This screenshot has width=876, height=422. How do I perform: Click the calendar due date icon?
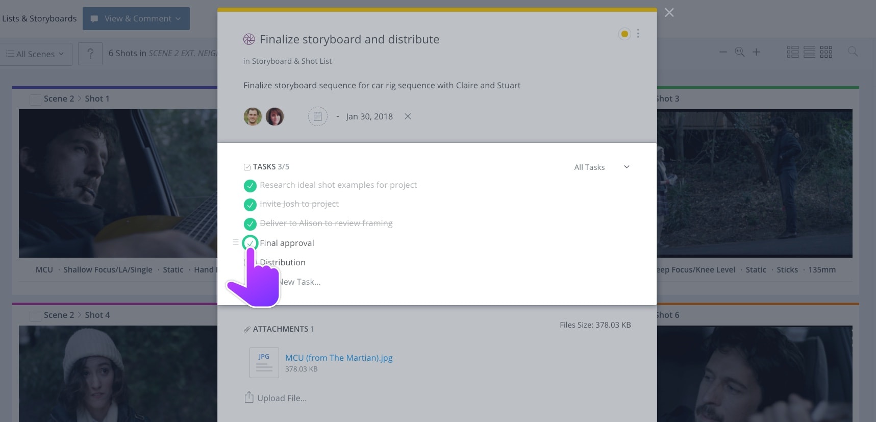317,116
